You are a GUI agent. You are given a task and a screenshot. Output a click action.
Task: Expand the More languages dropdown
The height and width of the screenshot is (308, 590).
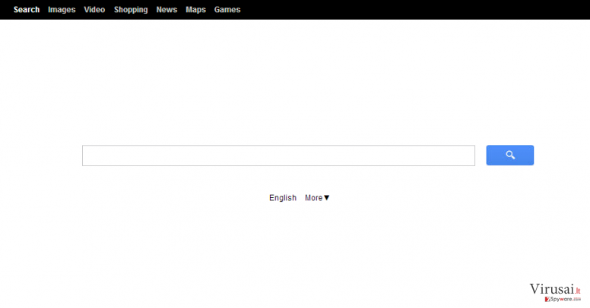click(317, 198)
